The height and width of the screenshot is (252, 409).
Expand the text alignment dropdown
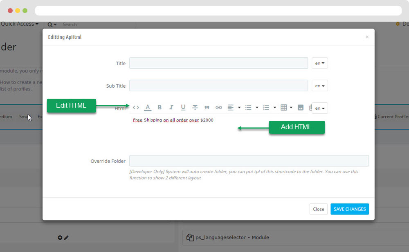[239, 108]
